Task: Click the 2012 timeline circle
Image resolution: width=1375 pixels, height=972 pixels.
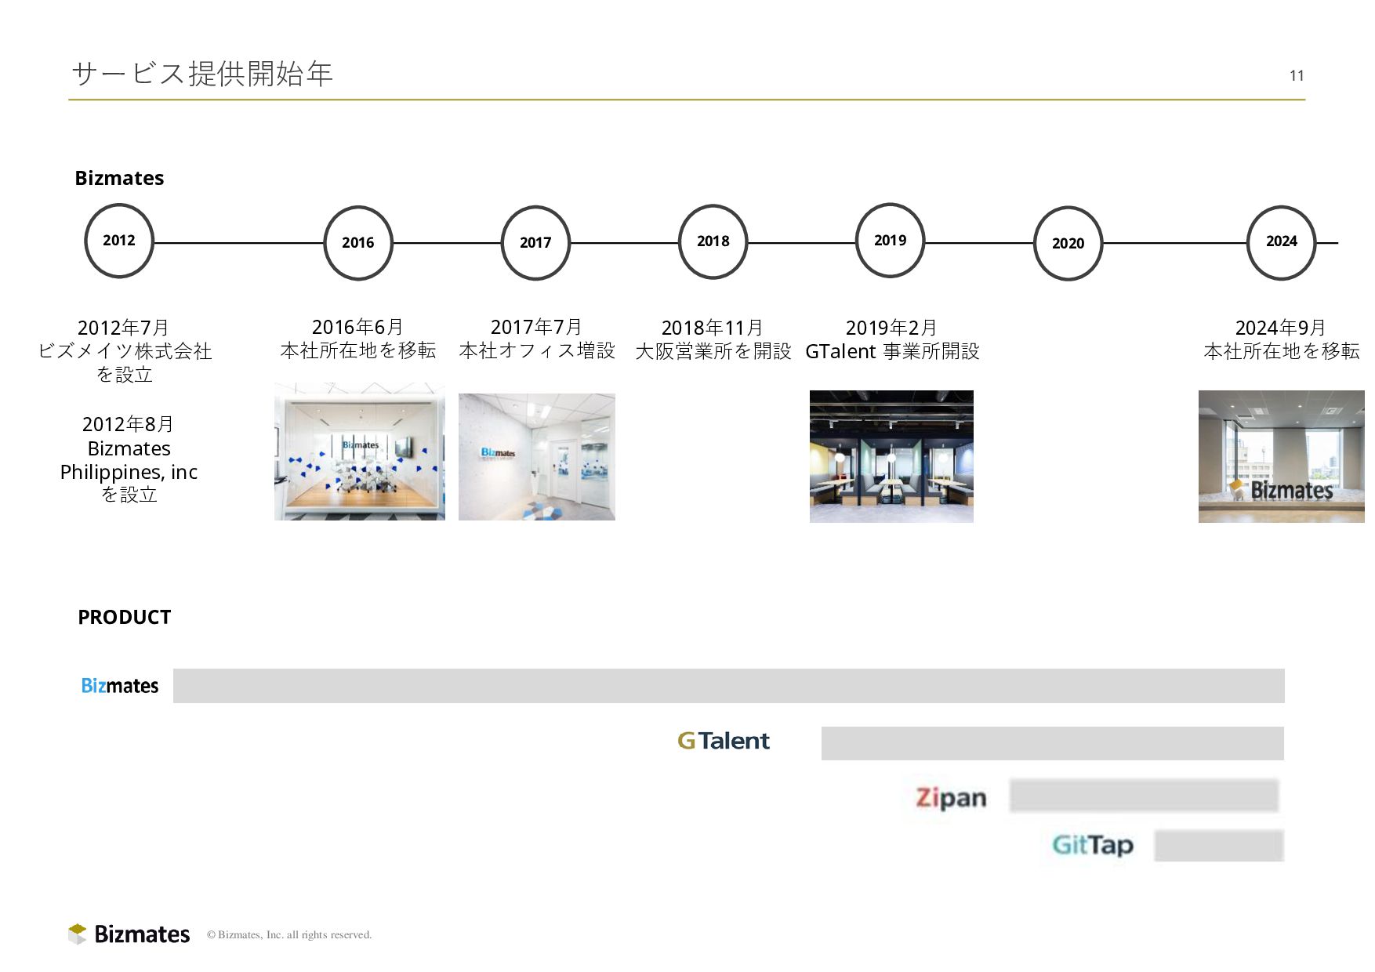Action: (x=119, y=241)
